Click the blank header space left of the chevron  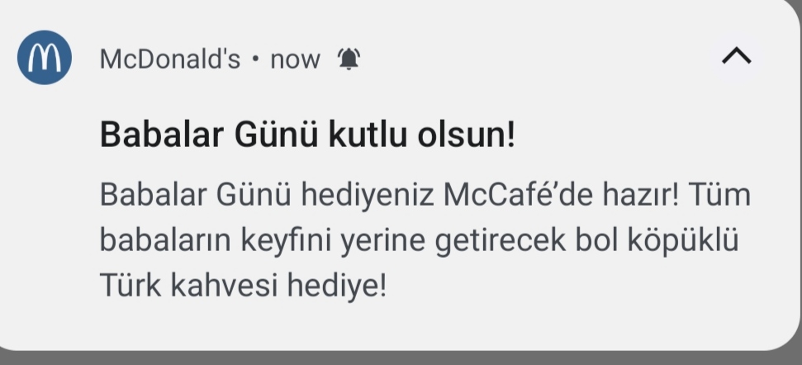(537, 57)
